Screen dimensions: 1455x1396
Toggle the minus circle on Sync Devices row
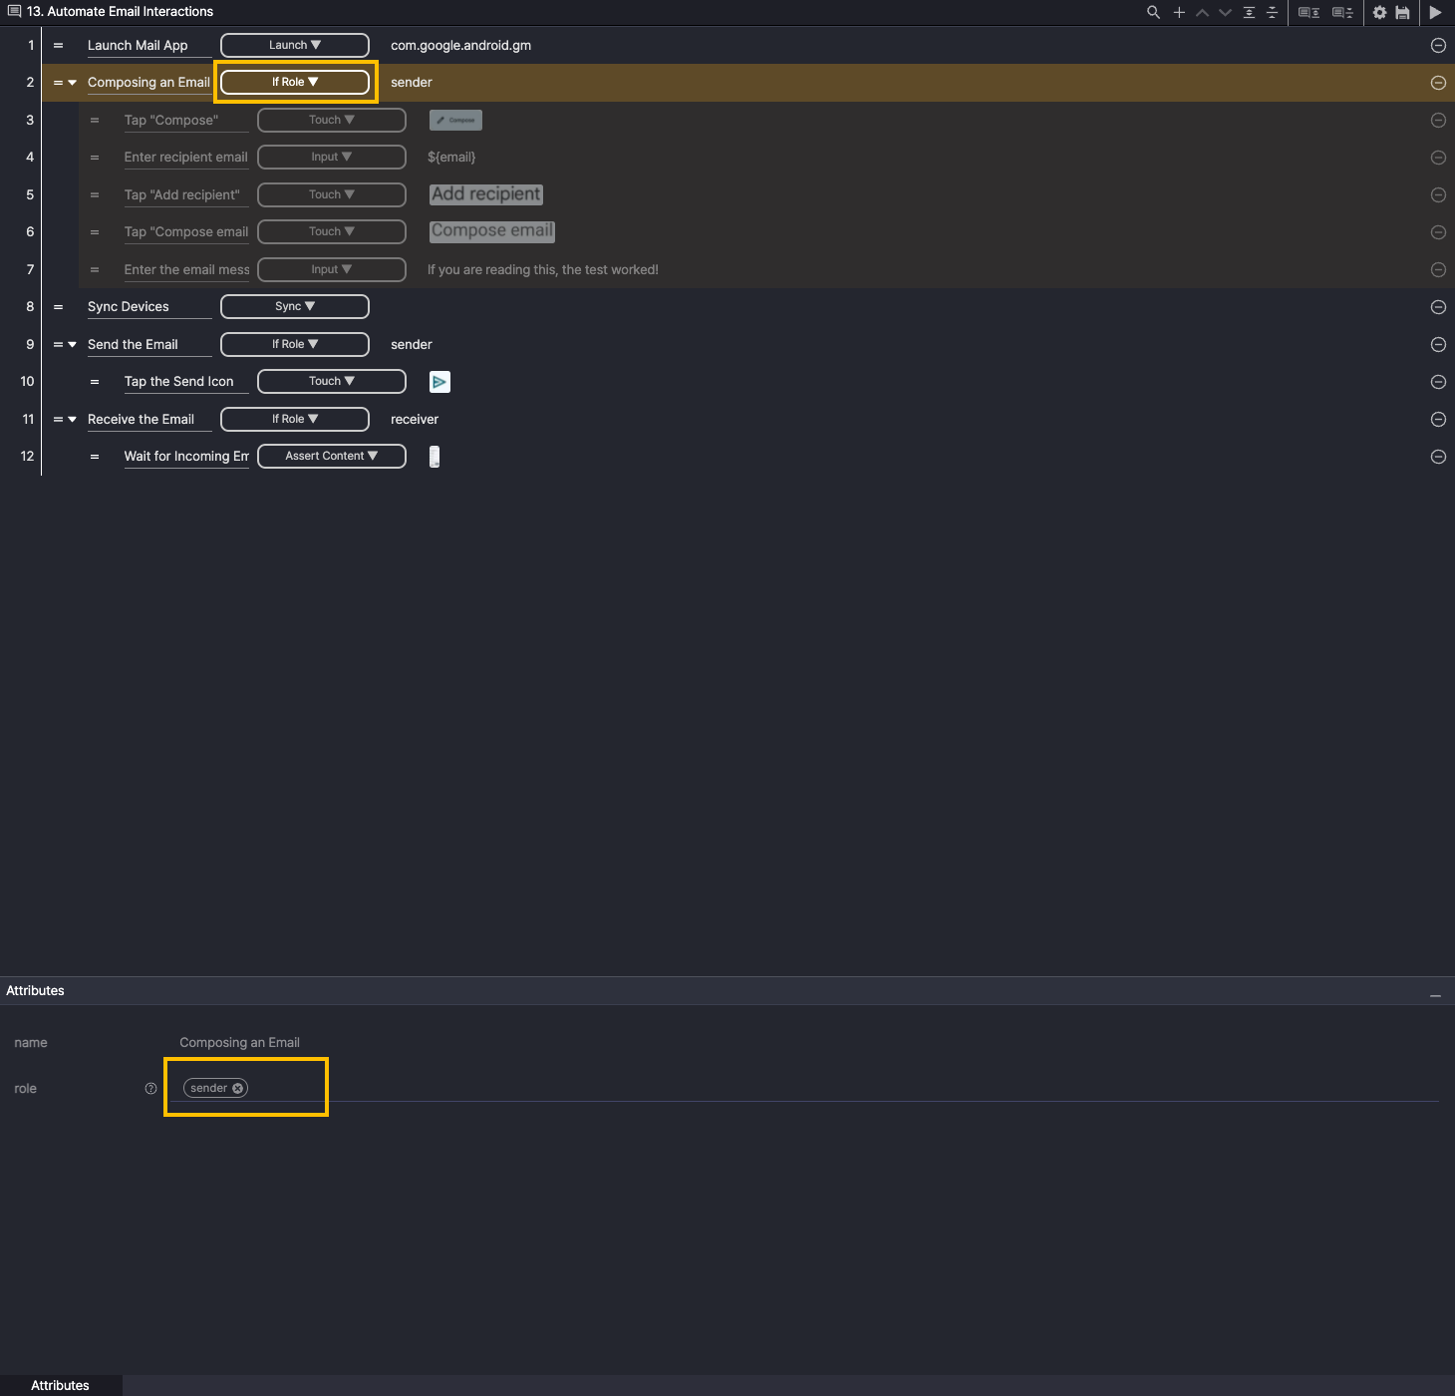(x=1438, y=307)
